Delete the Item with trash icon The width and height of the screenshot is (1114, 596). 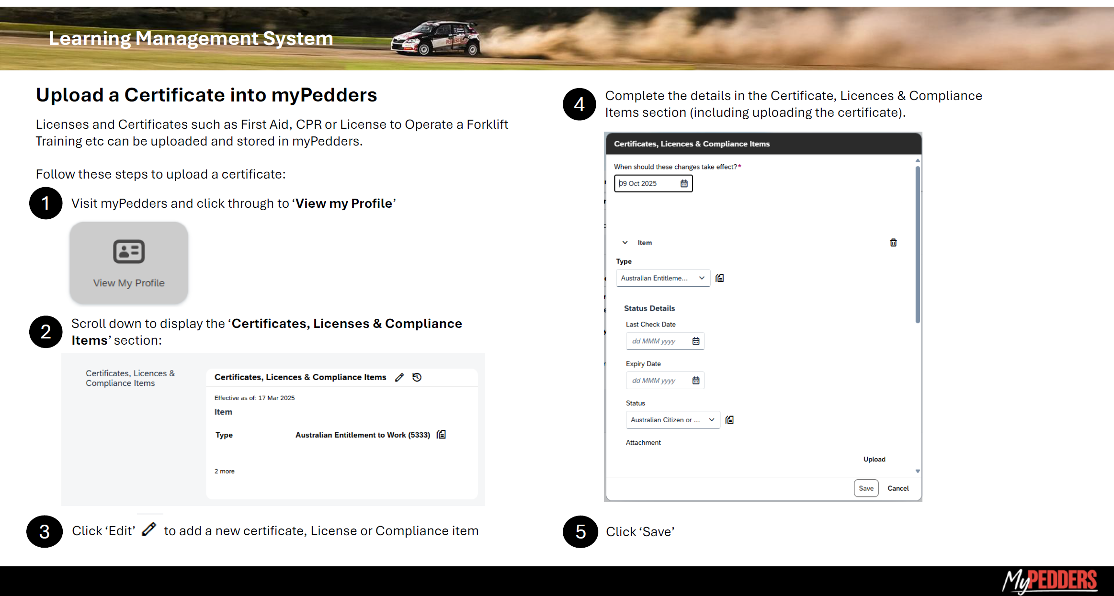coord(893,243)
